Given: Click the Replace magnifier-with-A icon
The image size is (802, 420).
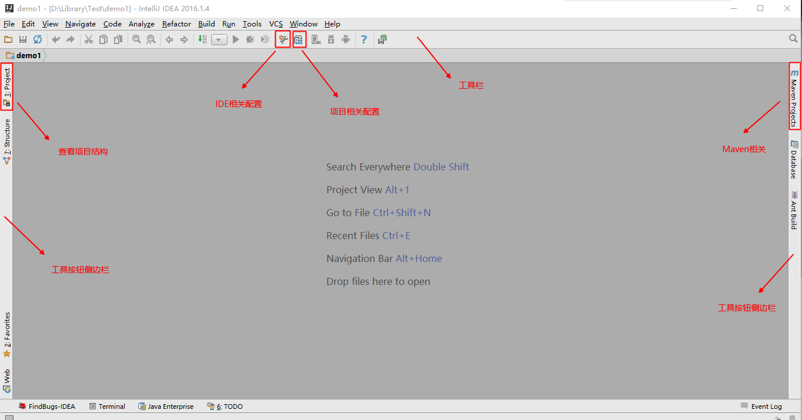Looking at the screenshot, I should (x=151, y=39).
